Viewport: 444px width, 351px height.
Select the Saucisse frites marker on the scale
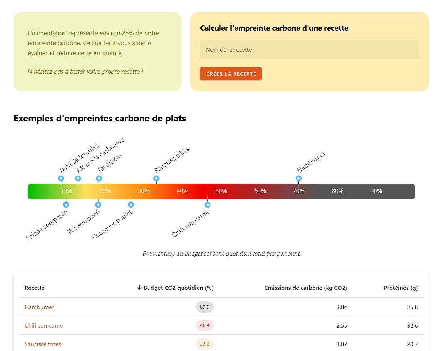pyautogui.click(x=156, y=178)
